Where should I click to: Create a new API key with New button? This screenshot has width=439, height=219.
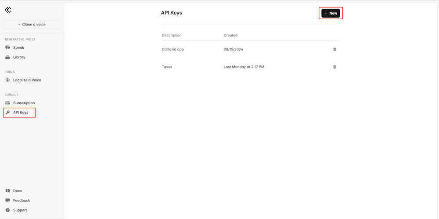tap(331, 13)
